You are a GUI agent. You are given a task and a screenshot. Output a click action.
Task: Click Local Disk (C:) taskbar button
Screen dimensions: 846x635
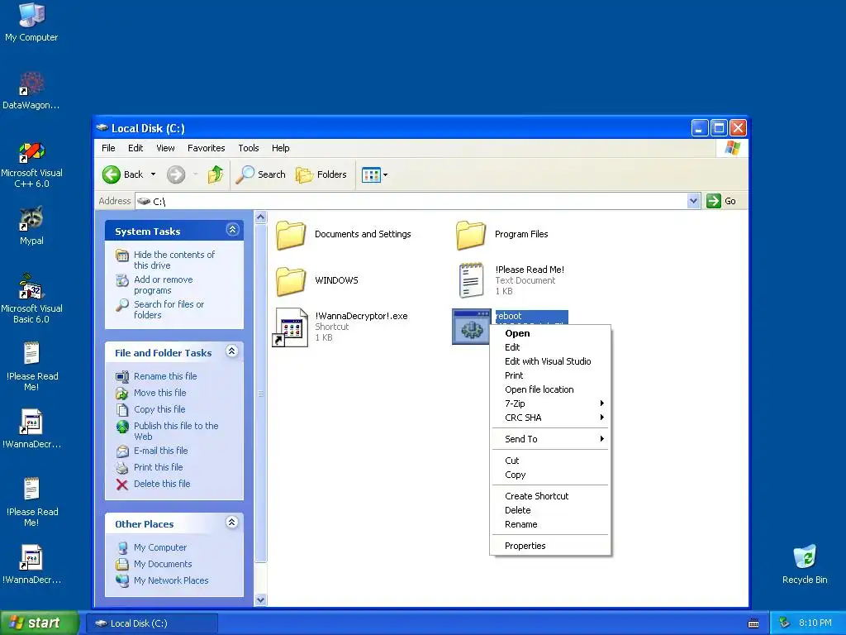(x=152, y=623)
